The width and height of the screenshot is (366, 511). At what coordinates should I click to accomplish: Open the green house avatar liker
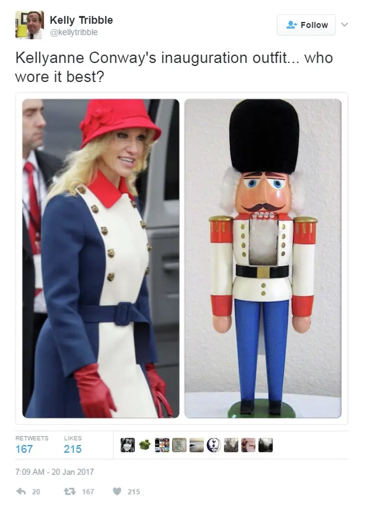pos(145,445)
